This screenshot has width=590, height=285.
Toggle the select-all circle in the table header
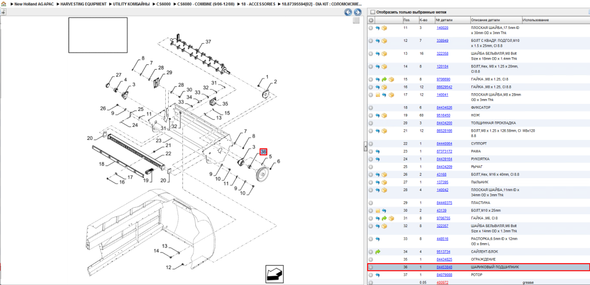pos(371,20)
